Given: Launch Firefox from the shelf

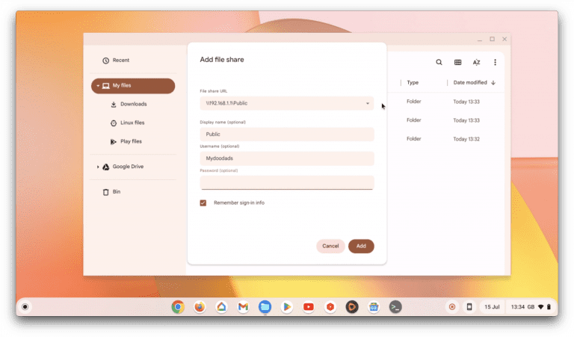Looking at the screenshot, I should [x=200, y=307].
